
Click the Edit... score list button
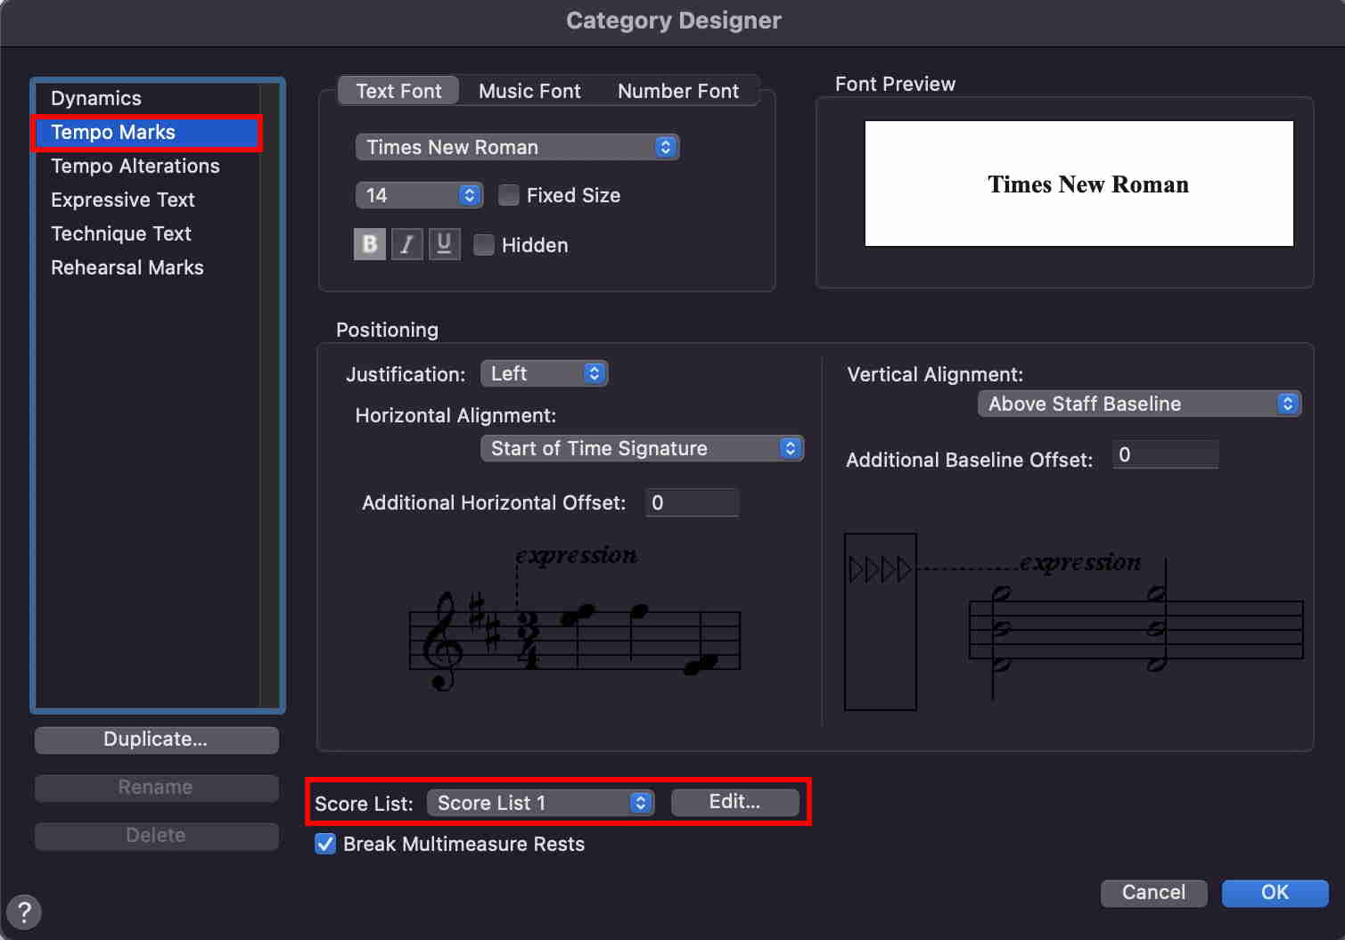click(x=734, y=802)
